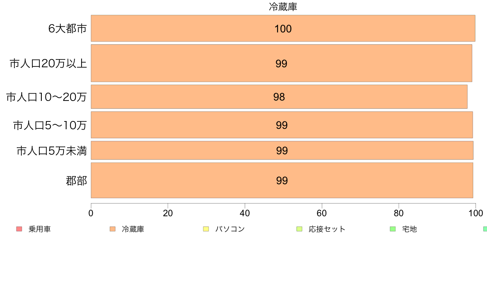This screenshot has height=302, width=487.
Task: Click the パソコン yellow legend swatch
Action: tap(206, 229)
